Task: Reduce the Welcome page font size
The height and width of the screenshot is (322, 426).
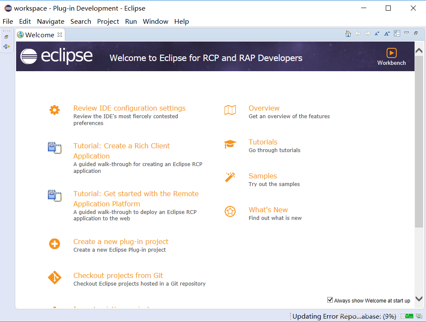Action: 377,33
